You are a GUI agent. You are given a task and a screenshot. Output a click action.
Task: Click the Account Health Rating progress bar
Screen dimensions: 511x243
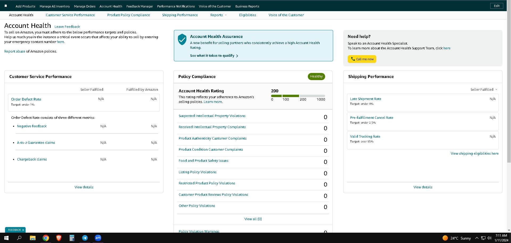[298, 96]
